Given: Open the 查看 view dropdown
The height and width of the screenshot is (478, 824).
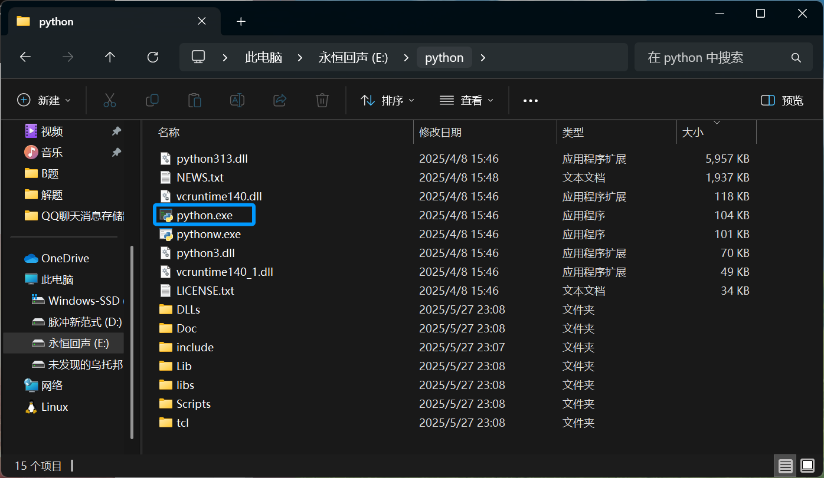Looking at the screenshot, I should click(x=466, y=101).
